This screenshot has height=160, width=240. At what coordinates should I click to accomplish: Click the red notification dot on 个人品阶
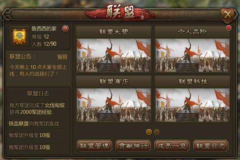(228, 28)
